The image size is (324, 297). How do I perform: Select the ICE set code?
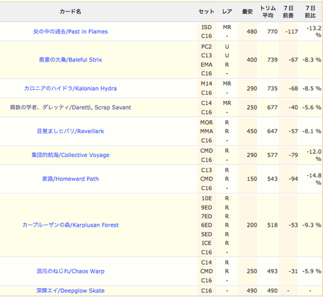(207, 243)
